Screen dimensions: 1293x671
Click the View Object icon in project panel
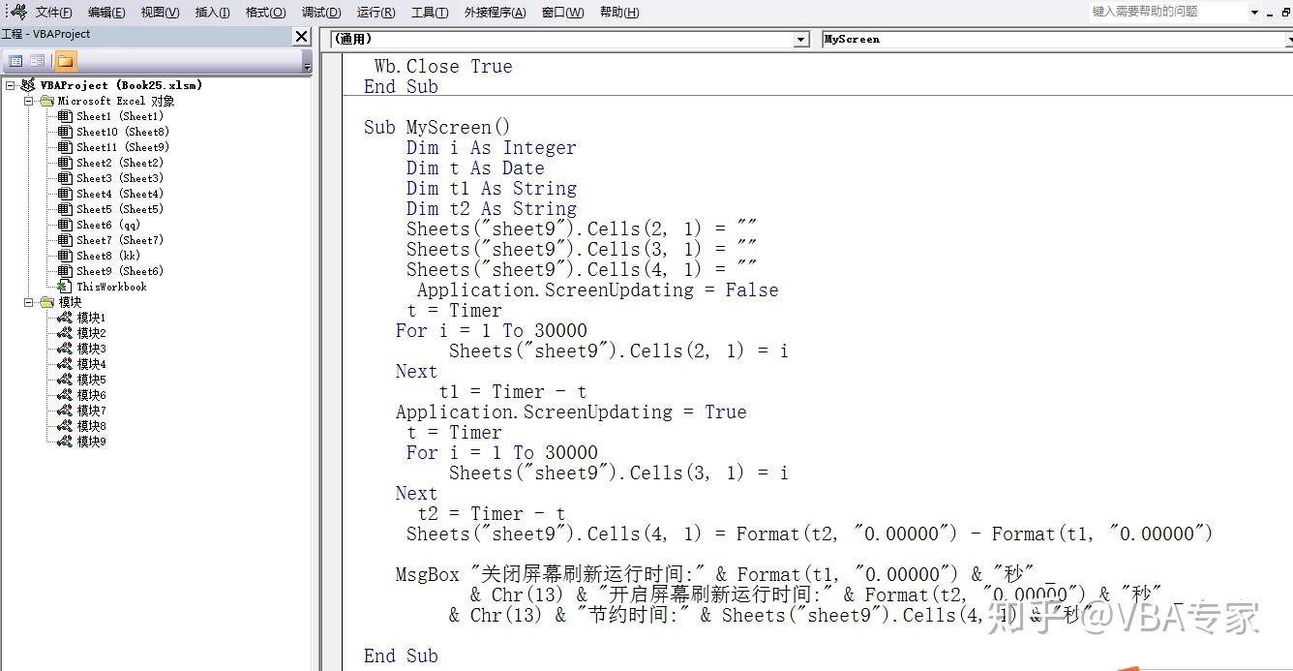[38, 61]
